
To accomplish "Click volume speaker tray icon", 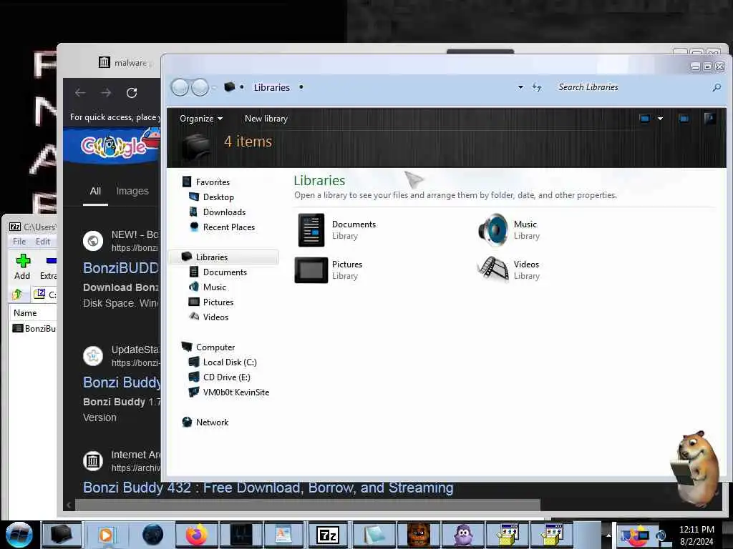I will click(661, 535).
